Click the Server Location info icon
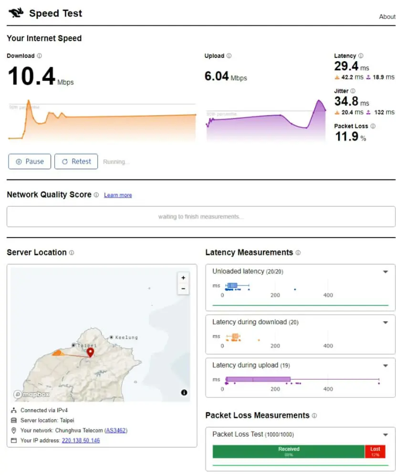The width and height of the screenshot is (396, 475). [72, 253]
